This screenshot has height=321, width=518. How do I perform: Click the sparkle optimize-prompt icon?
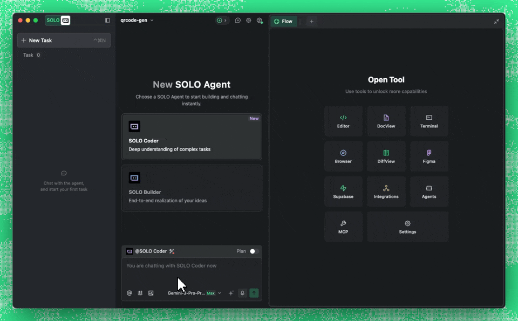[231, 293]
